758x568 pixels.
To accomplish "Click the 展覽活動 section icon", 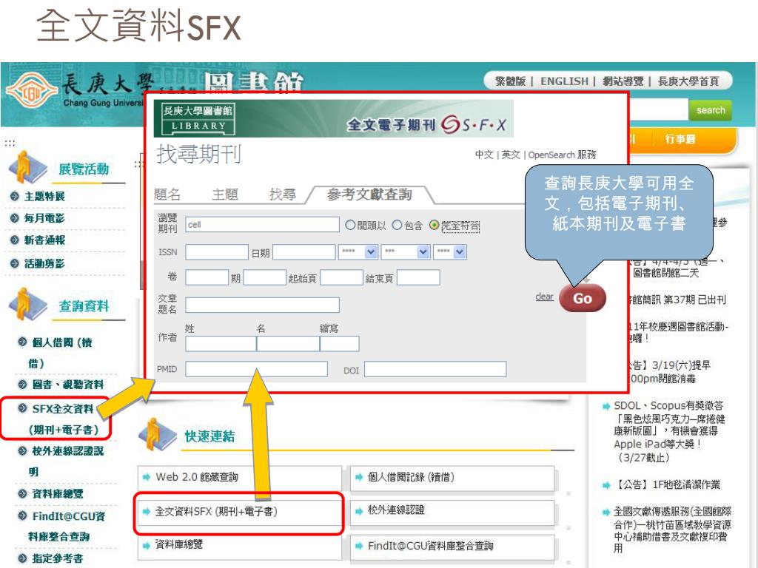I will (28, 167).
